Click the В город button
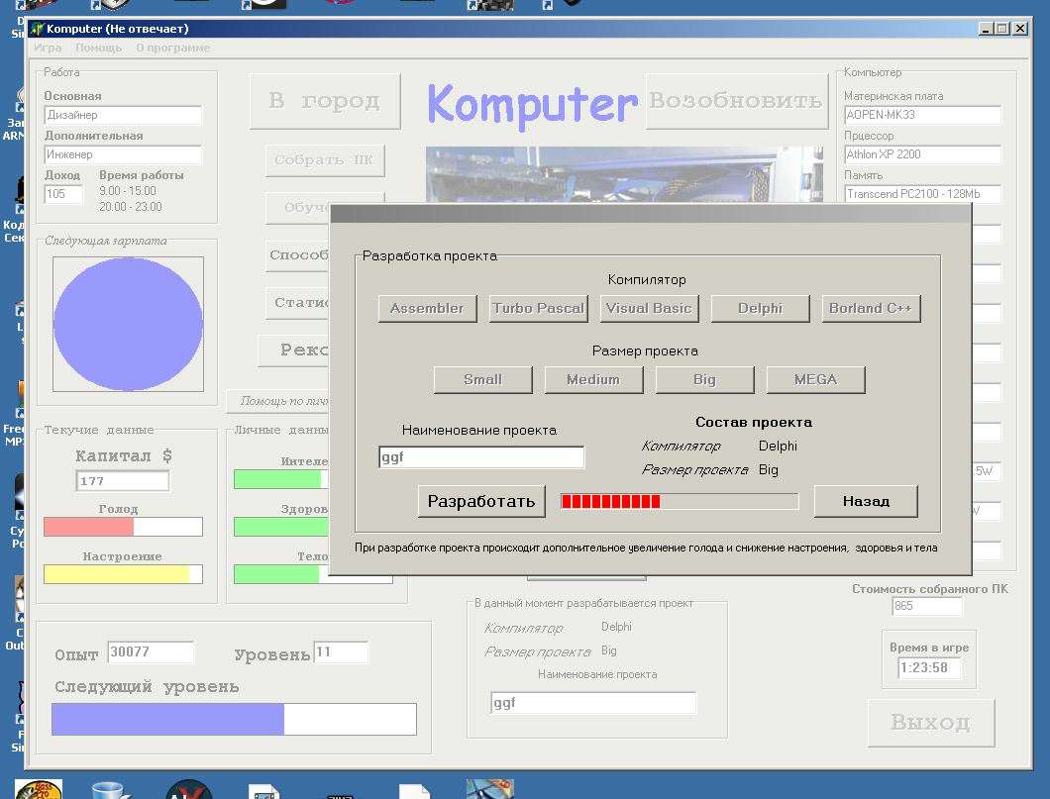Screen dimensions: 1050x799 pos(325,101)
